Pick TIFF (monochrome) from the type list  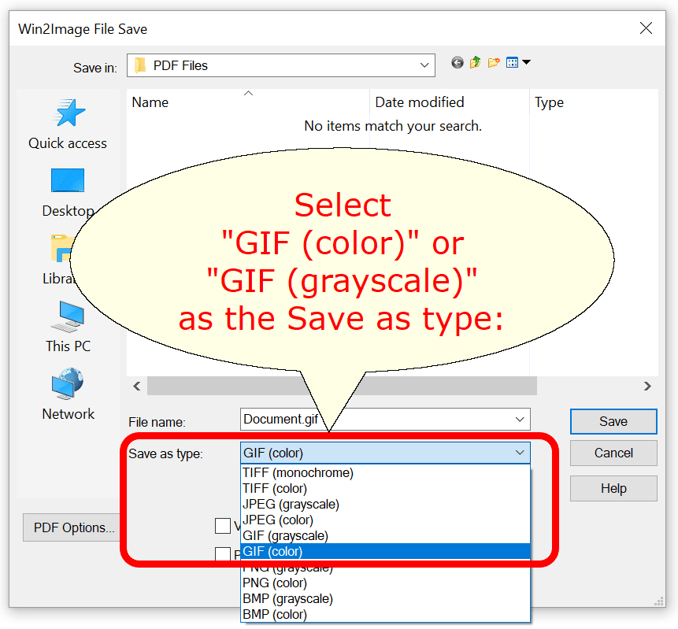298,472
